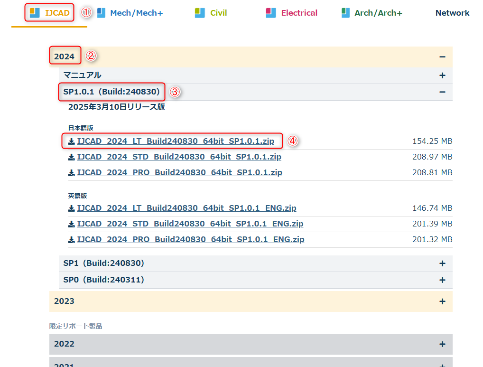Image resolution: width=483 pixels, height=367 pixels.
Task: Click the 2025年3月10日リリース版 text
Action: [116, 107]
